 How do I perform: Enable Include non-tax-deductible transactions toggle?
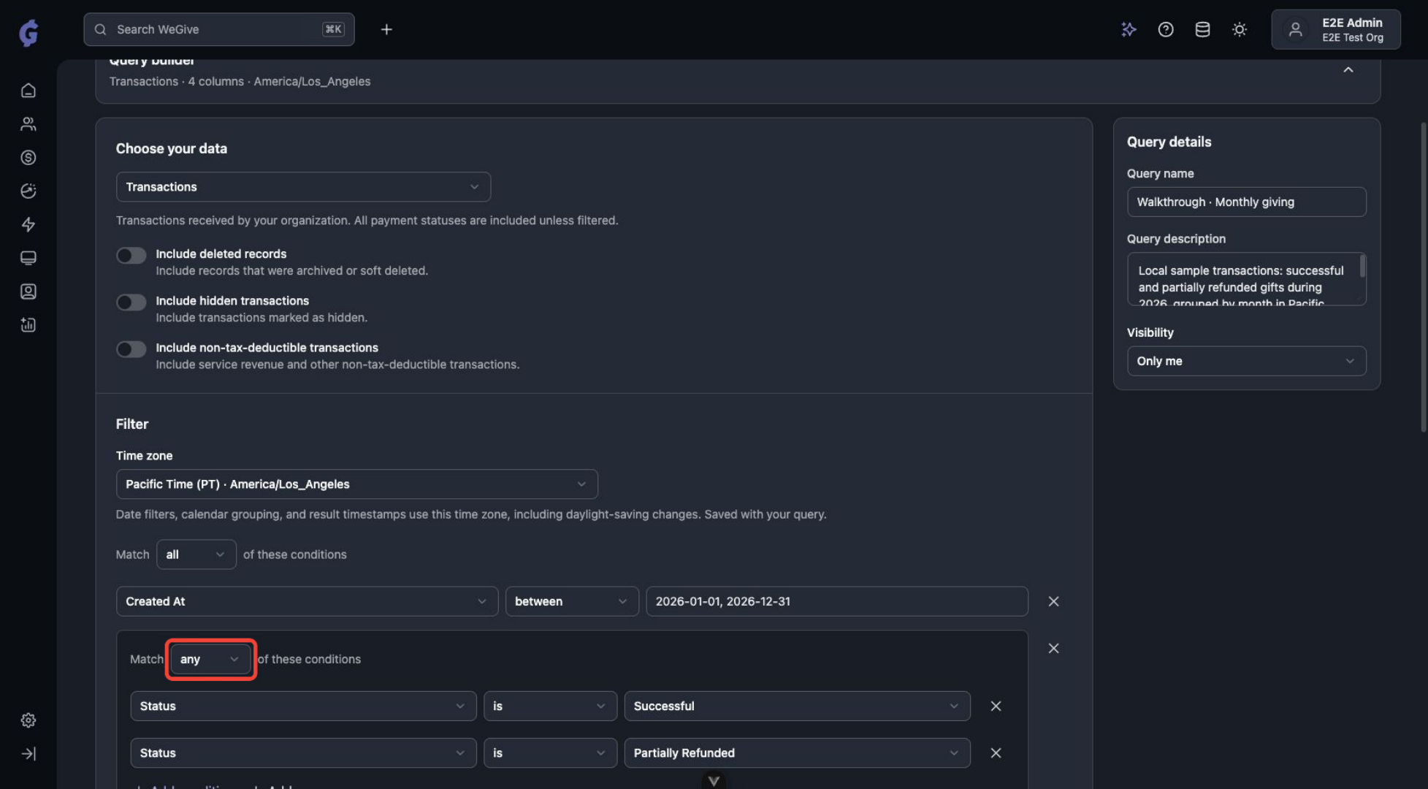coord(131,349)
